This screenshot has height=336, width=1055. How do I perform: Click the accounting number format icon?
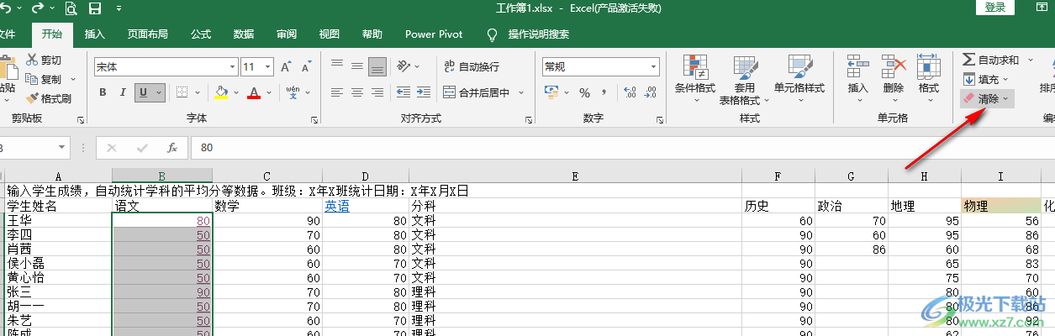[x=551, y=92]
